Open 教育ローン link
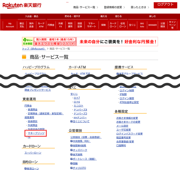Viewport: 180px width, 170px height. pos(33,169)
